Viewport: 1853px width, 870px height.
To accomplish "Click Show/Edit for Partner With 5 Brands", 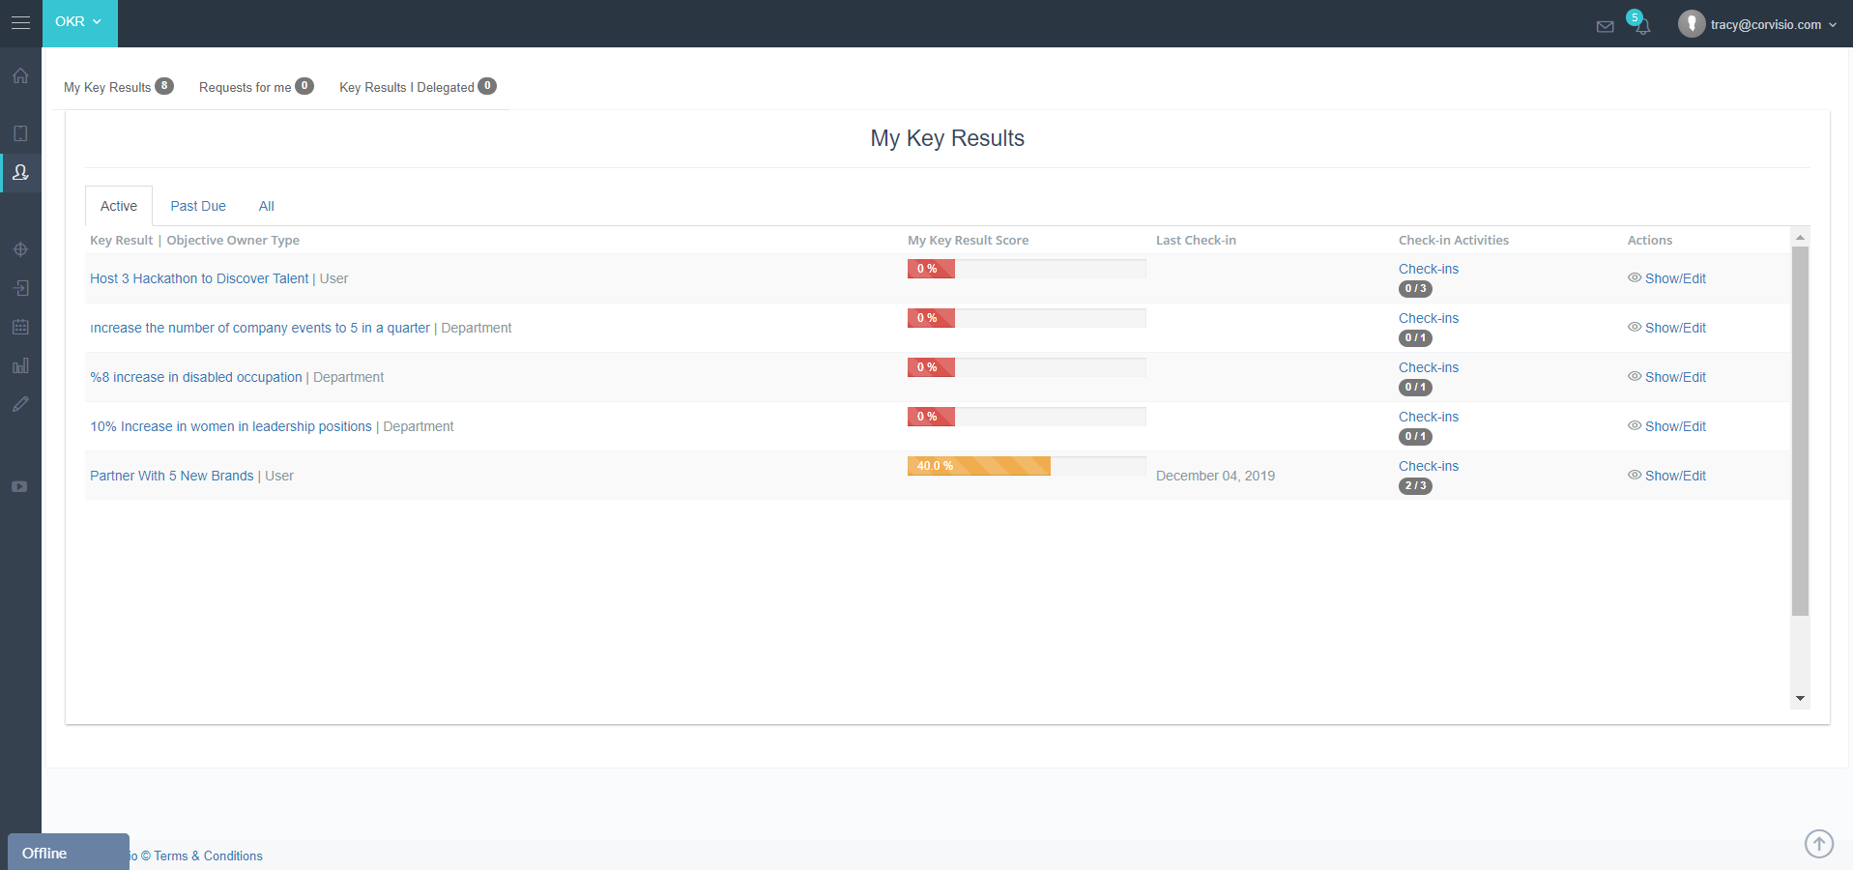I will click(x=1667, y=476).
